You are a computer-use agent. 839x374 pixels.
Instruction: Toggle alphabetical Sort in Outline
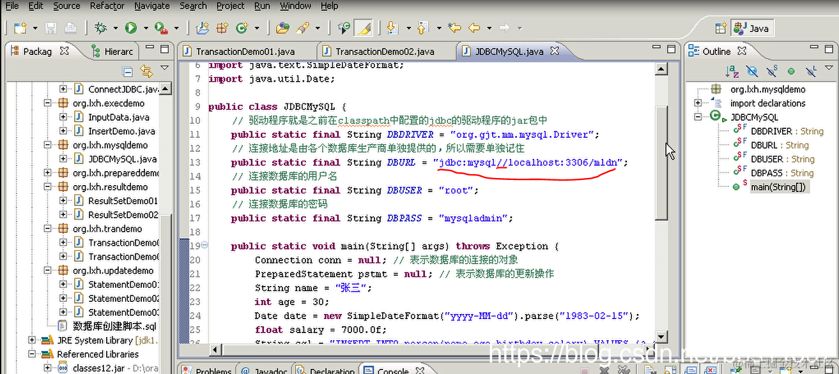point(732,71)
